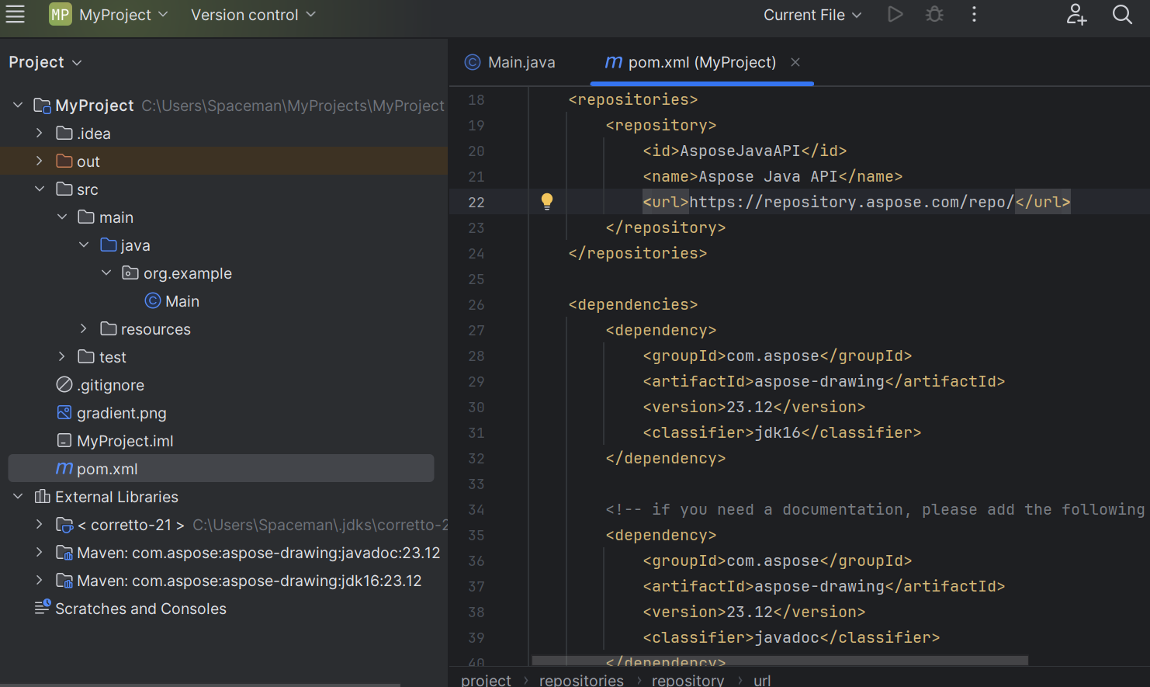Viewport: 1150px width, 687px height.
Task: Click the url breadcrumb
Action: click(761, 679)
